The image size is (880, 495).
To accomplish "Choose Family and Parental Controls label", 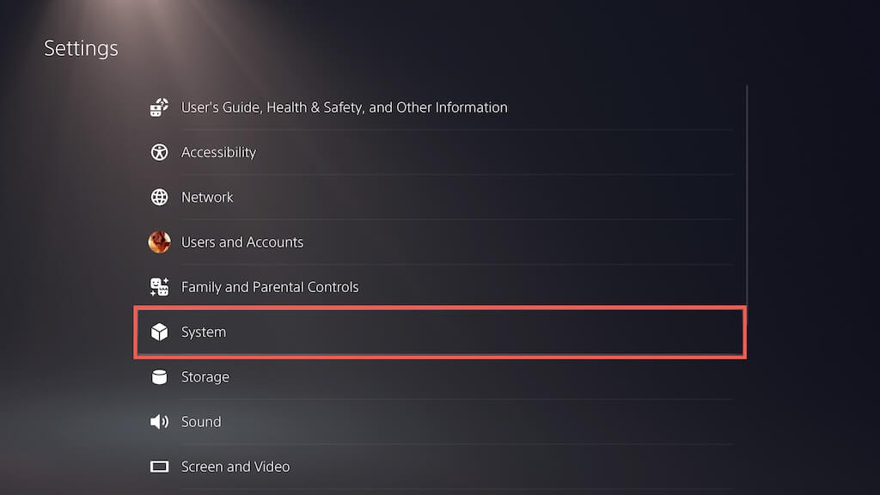I will pyautogui.click(x=270, y=287).
